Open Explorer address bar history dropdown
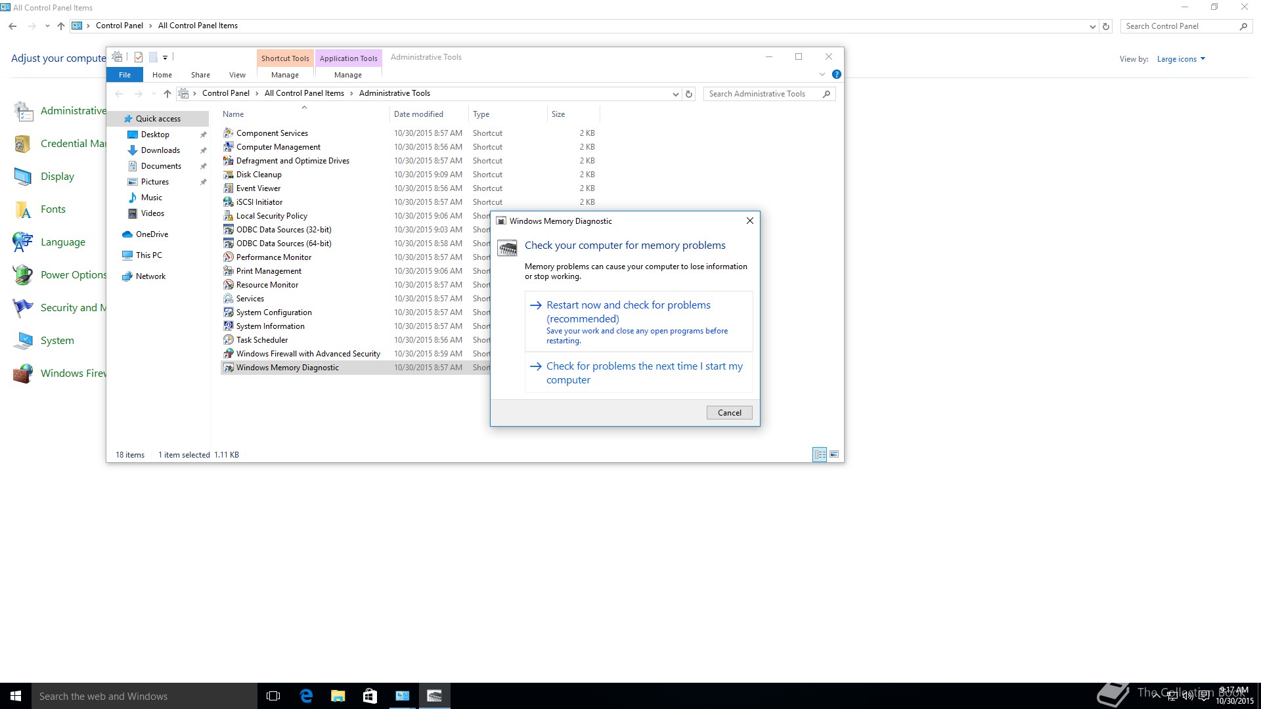Viewport: 1261px width, 709px height. tap(675, 94)
